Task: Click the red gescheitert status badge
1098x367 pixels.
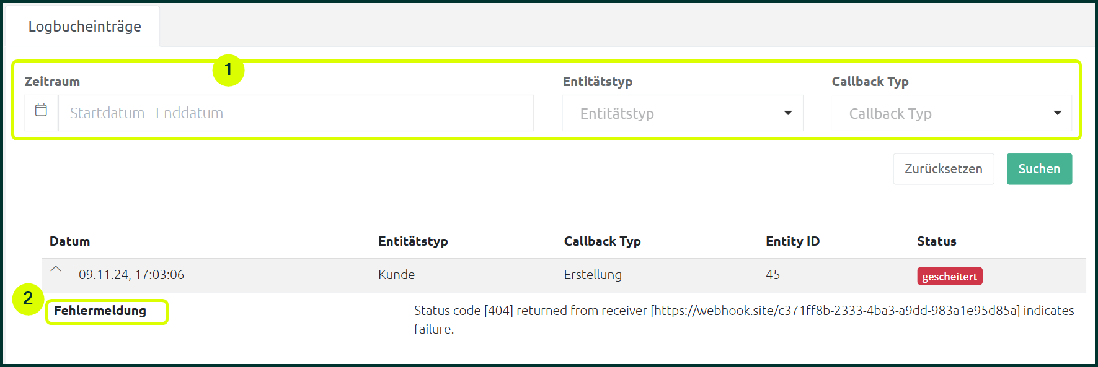Action: pos(949,276)
